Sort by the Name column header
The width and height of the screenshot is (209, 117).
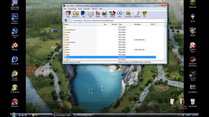click(x=80, y=24)
